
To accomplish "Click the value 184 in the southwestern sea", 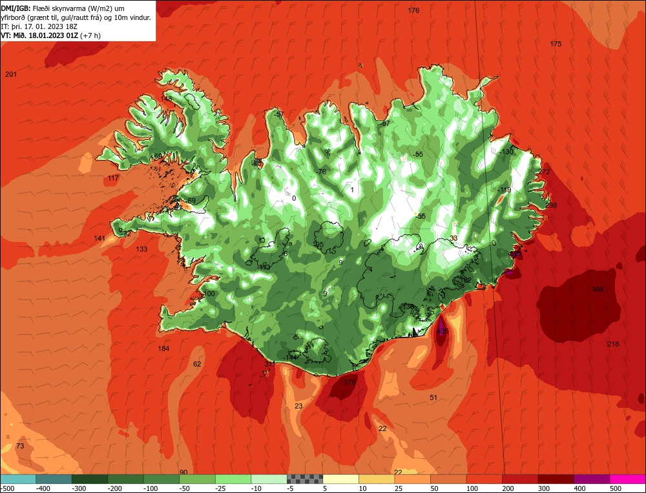I will [x=163, y=348].
